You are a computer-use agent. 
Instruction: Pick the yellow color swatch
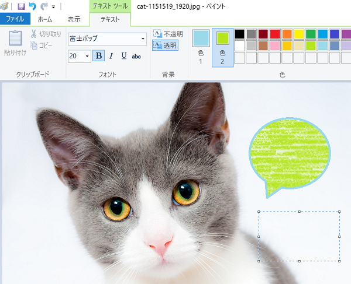(x=299, y=34)
